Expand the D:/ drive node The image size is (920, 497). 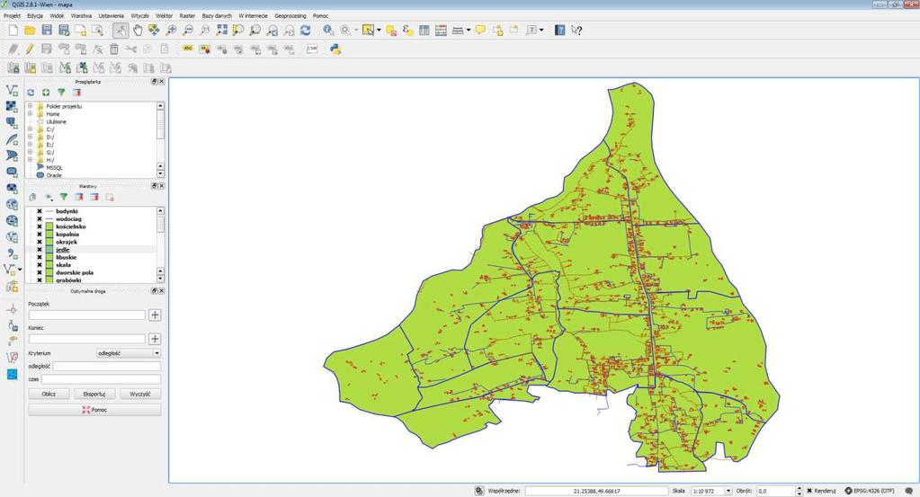(x=30, y=137)
